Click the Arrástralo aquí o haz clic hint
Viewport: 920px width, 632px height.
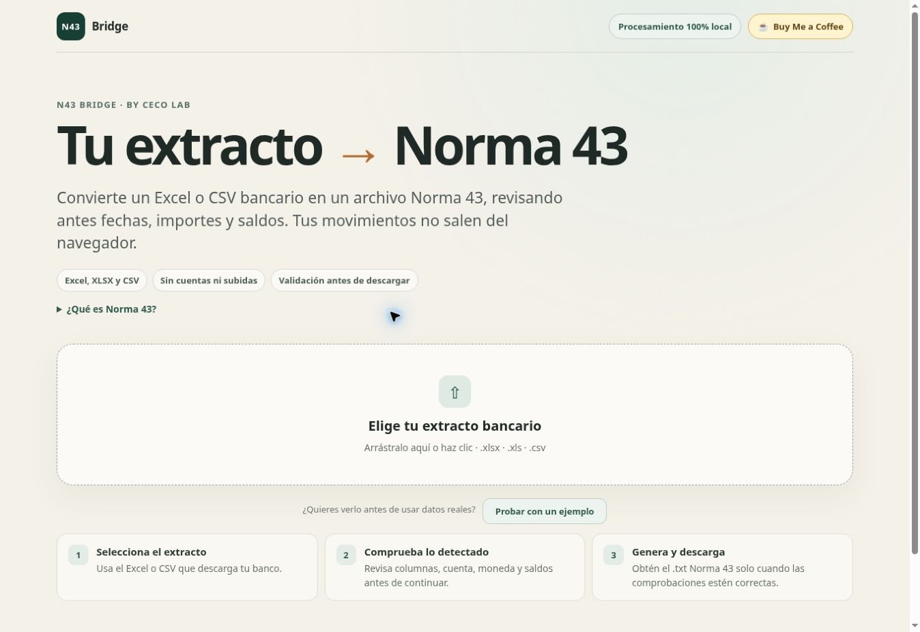[455, 448]
